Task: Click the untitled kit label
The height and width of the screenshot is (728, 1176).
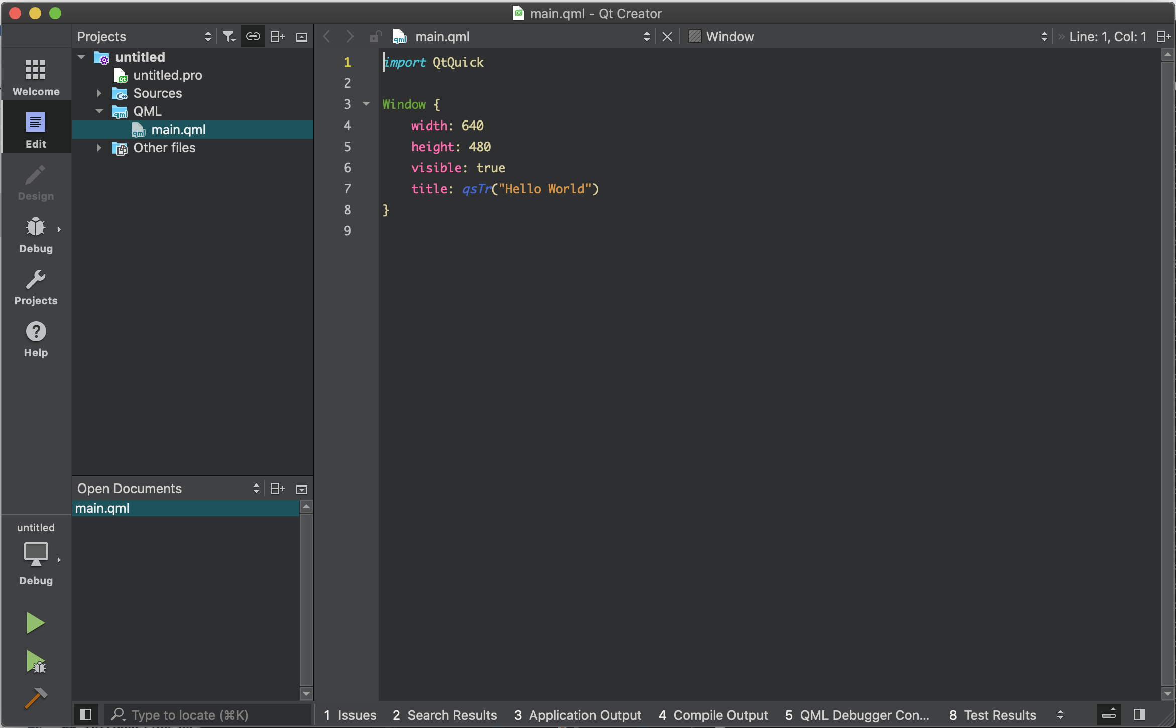Action: [x=36, y=527]
